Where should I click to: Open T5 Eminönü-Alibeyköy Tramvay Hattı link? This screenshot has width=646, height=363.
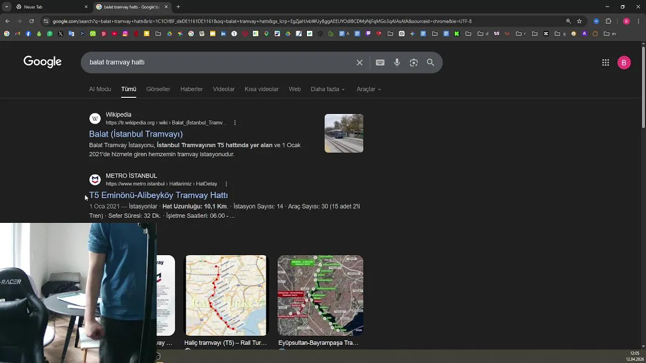158,195
